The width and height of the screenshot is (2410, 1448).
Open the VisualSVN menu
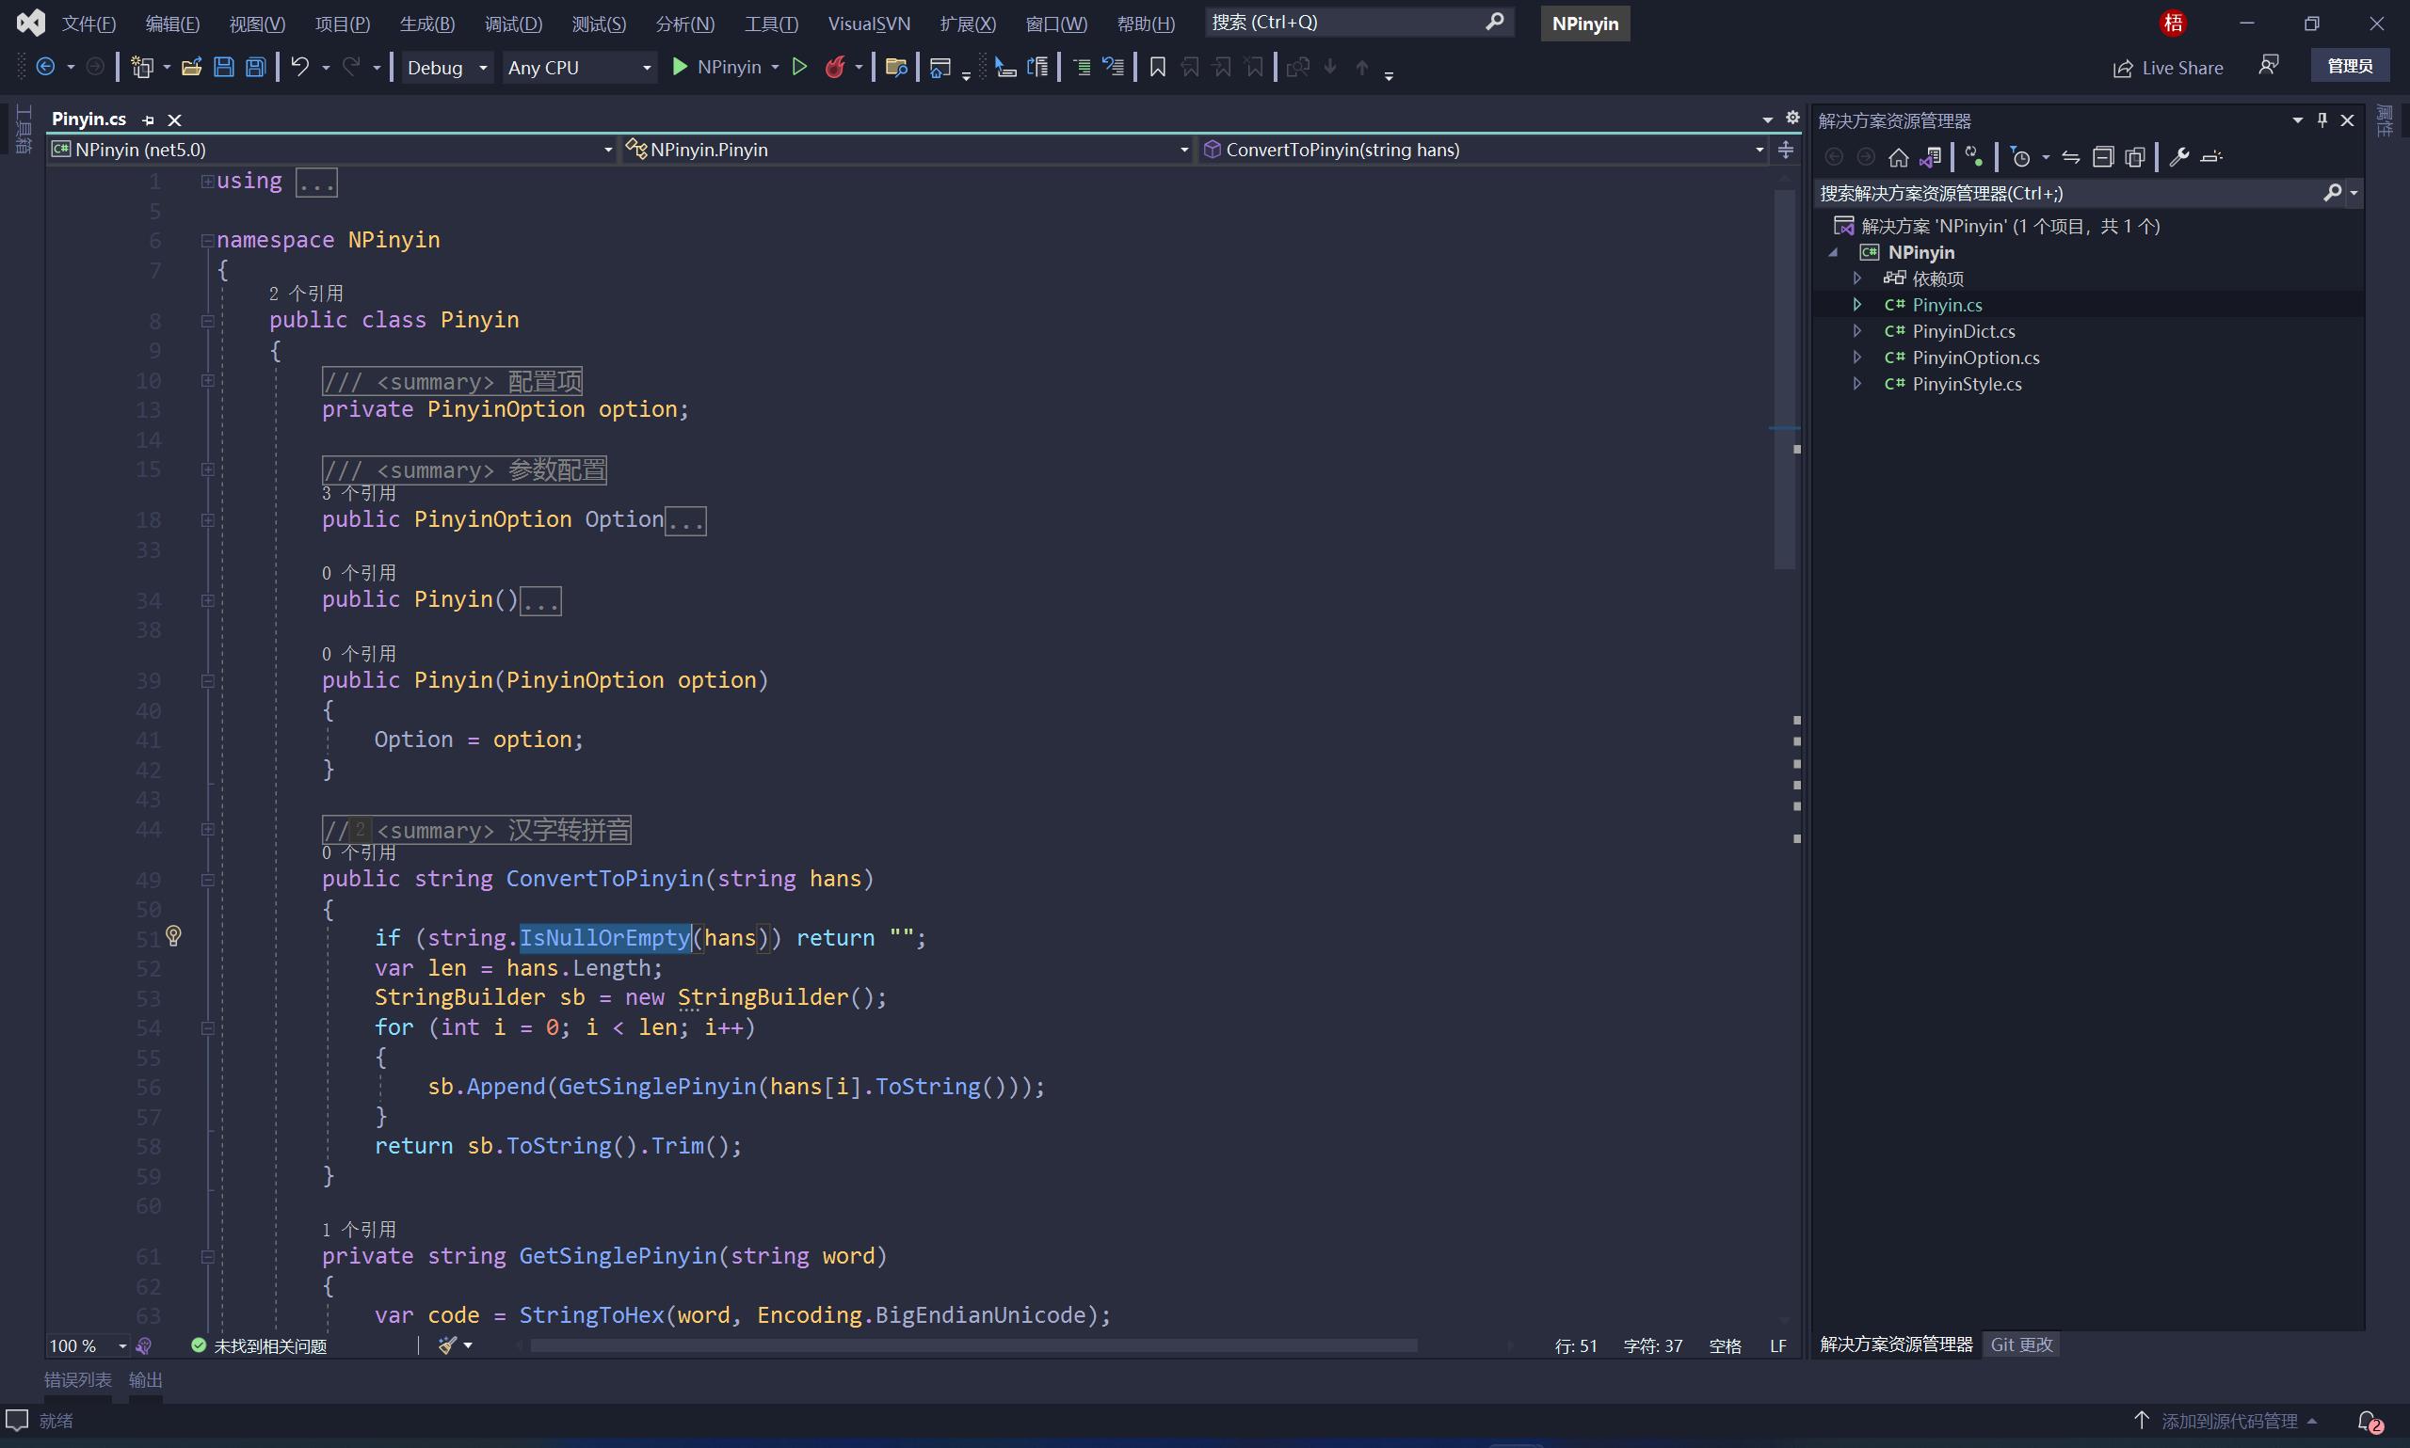[868, 23]
